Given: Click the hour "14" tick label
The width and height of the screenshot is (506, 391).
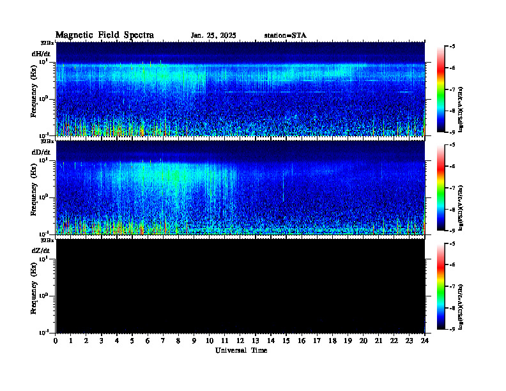Looking at the screenshot, I should (271, 341).
